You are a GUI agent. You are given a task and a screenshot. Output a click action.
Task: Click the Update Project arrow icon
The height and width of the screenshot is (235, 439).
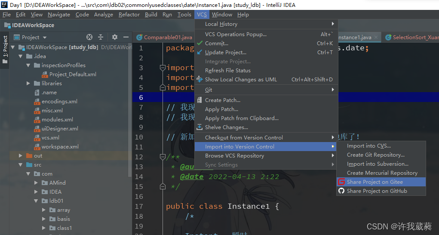(200, 52)
